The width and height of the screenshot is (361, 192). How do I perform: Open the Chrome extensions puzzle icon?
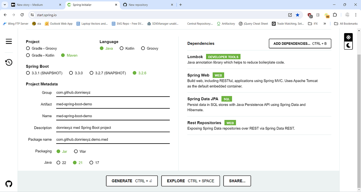(335, 14)
